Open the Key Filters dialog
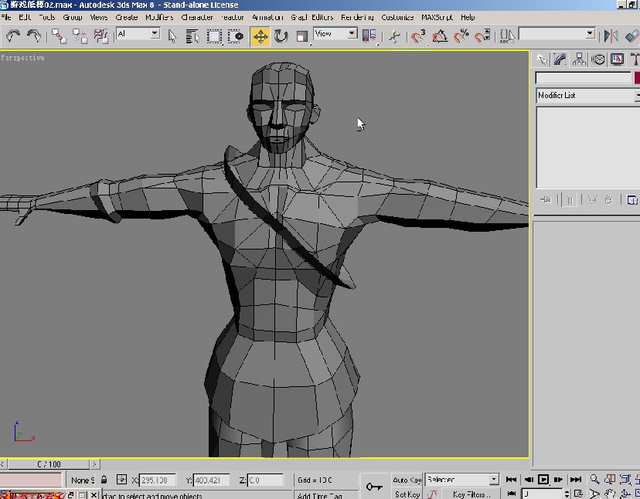 click(471, 494)
